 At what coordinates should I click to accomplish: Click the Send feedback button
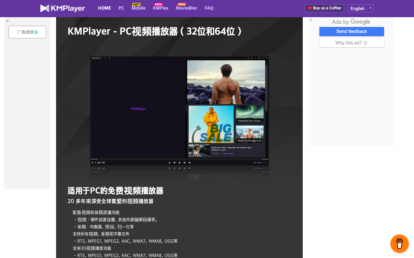pos(352,32)
